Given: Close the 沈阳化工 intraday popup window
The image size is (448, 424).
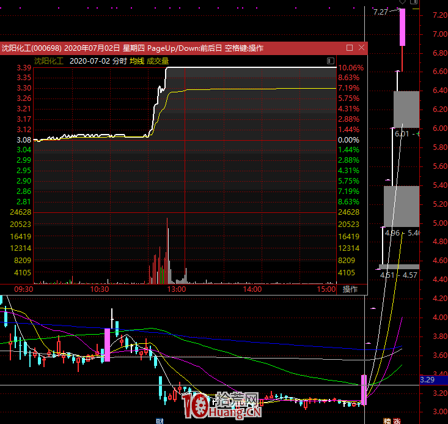Looking at the screenshot, I should (x=361, y=48).
